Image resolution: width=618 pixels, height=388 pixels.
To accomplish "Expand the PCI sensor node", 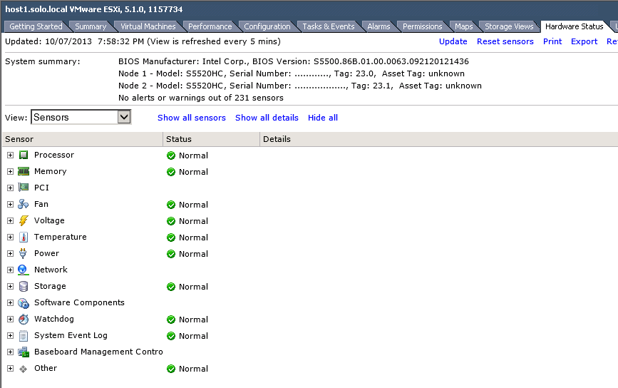I will pos(10,188).
